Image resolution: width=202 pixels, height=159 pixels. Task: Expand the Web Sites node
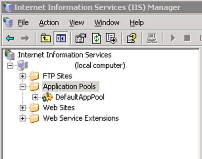click(22, 108)
